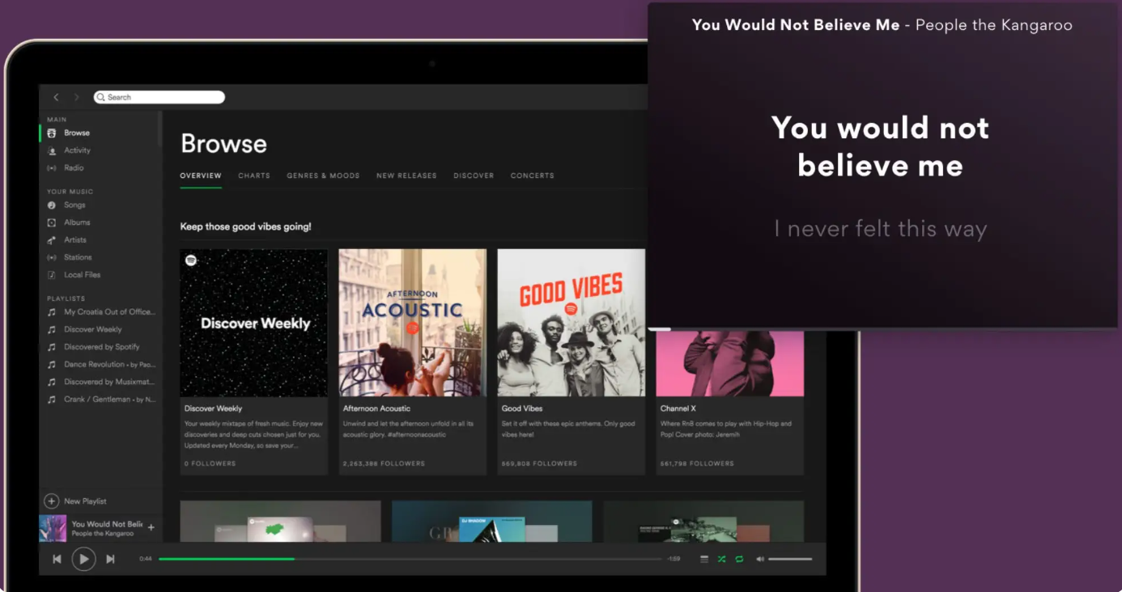This screenshot has width=1122, height=592.
Task: Click the Artists icon in Your Music
Action: pyautogui.click(x=52, y=240)
